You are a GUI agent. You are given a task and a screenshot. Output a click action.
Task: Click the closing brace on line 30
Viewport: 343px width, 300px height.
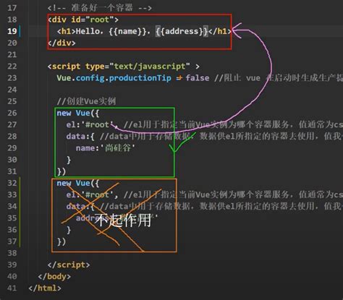[69, 160]
